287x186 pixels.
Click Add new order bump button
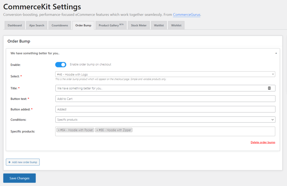click(x=23, y=162)
